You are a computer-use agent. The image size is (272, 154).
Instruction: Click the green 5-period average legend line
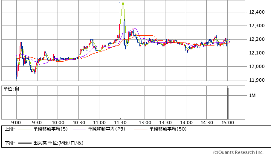click(x=25, y=129)
